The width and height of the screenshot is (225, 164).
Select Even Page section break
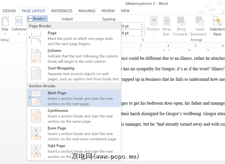[x=74, y=133]
